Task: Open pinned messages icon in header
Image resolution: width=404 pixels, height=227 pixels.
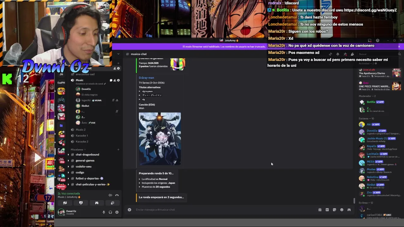Action: click(345, 54)
